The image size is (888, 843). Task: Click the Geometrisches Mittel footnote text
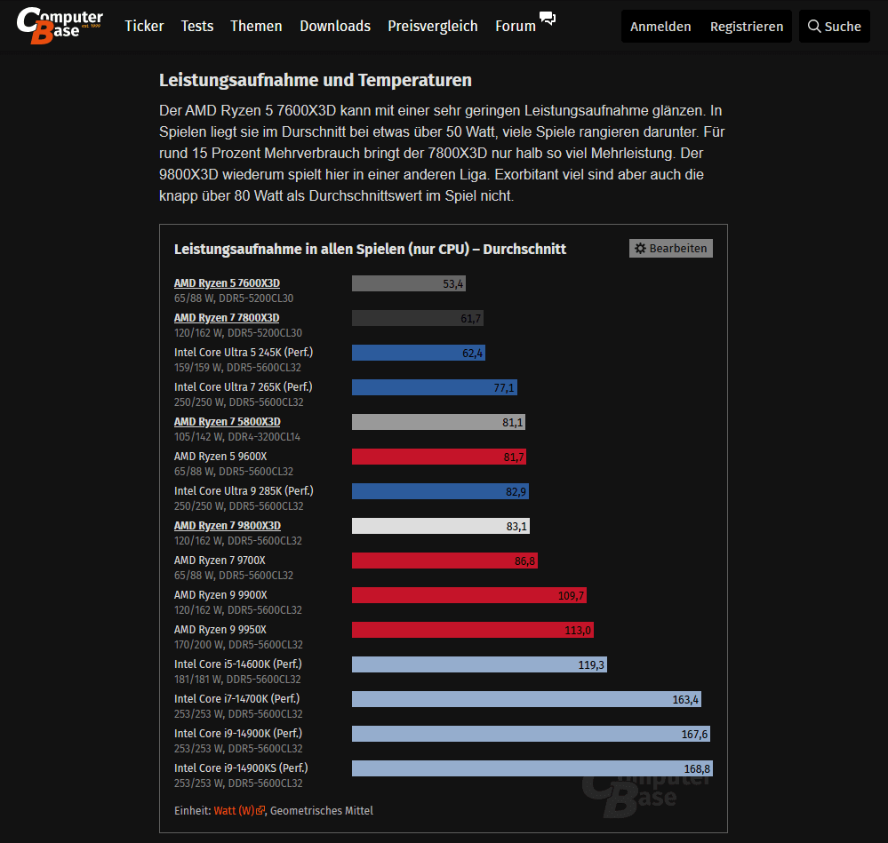tap(322, 811)
